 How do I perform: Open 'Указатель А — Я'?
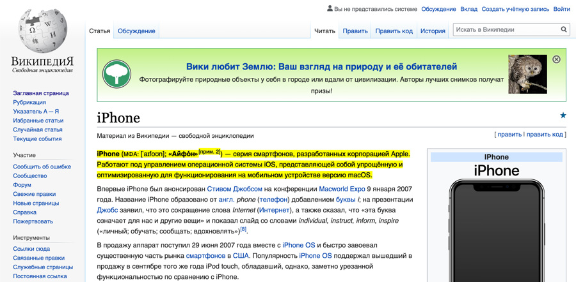pyautogui.click(x=36, y=112)
